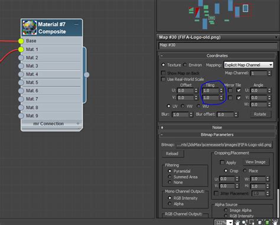Activate the Zoom tool magnifier icon

click(245, 223)
